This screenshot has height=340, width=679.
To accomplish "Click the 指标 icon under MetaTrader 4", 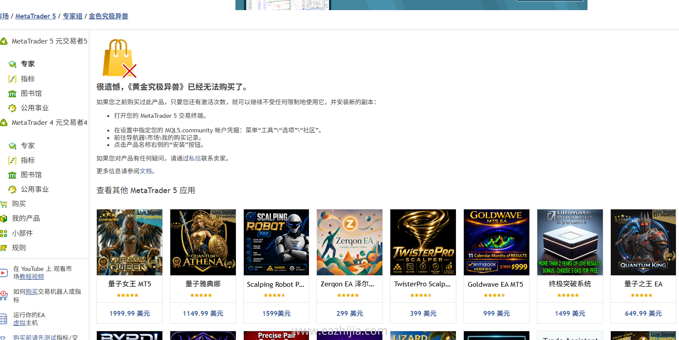I will [12, 161].
